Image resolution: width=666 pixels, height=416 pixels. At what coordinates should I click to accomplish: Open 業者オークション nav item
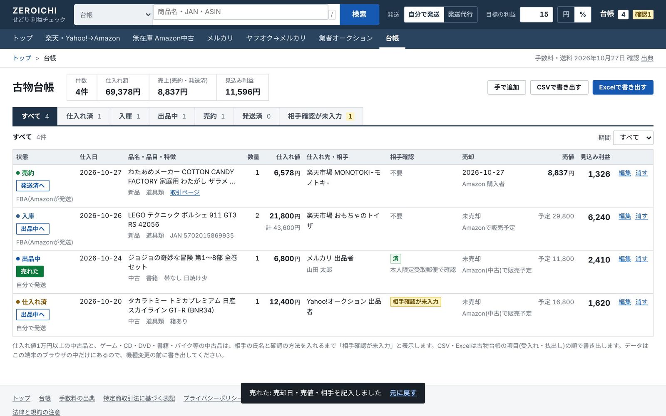coord(346,38)
